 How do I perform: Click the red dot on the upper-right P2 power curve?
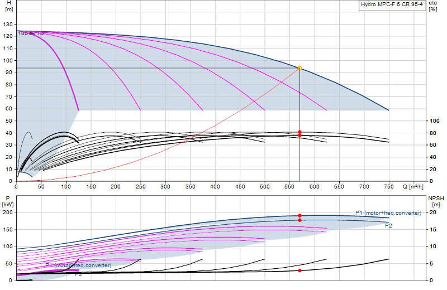coord(299,220)
